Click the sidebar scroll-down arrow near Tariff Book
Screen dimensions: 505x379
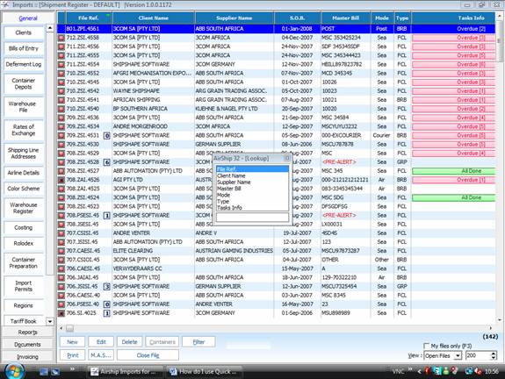(x=50, y=321)
